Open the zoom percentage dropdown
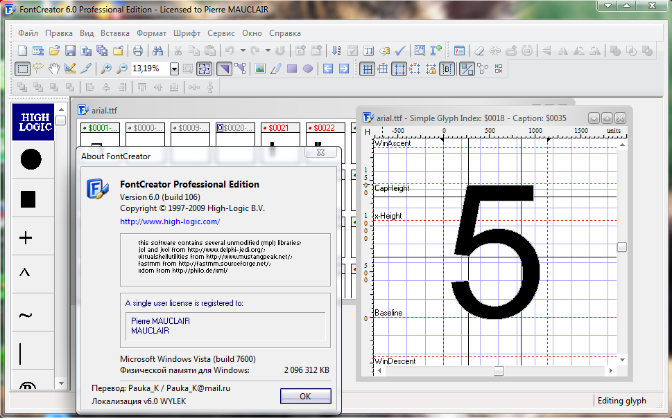 click(x=173, y=69)
